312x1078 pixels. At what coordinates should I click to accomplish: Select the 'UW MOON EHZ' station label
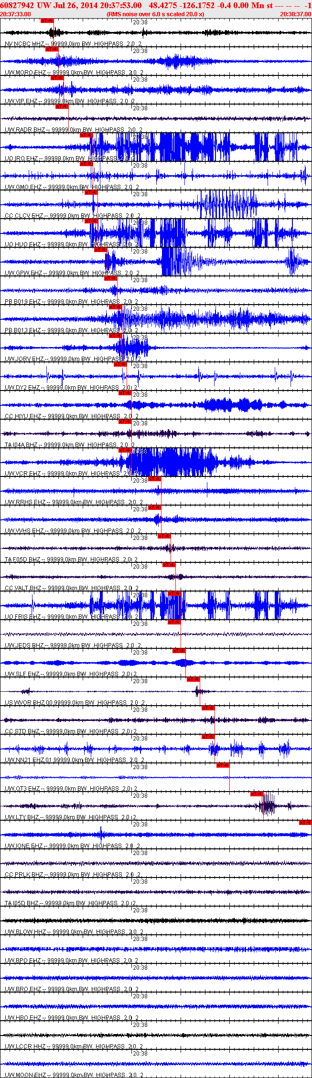click(26, 1075)
